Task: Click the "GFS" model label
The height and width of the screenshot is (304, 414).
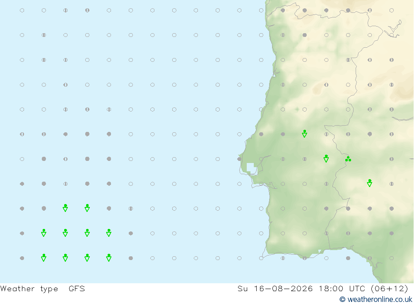Action: coord(77,288)
